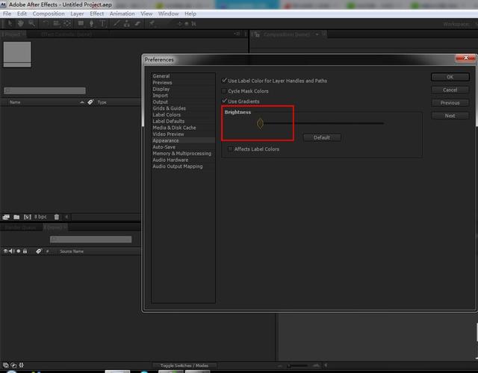Open Composition panel dropdown arrow
478x373 pixels.
click(x=317, y=34)
